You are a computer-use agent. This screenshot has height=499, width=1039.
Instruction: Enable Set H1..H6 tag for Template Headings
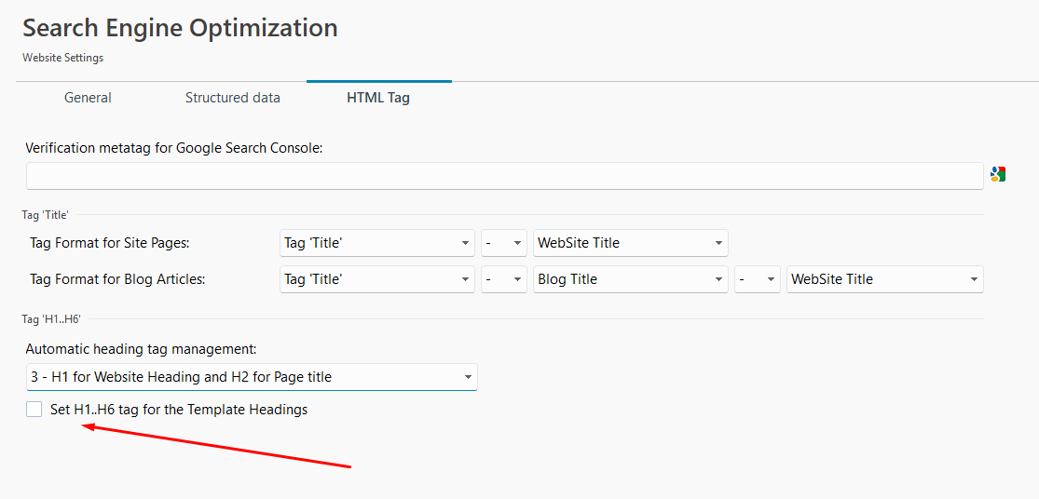coord(34,410)
